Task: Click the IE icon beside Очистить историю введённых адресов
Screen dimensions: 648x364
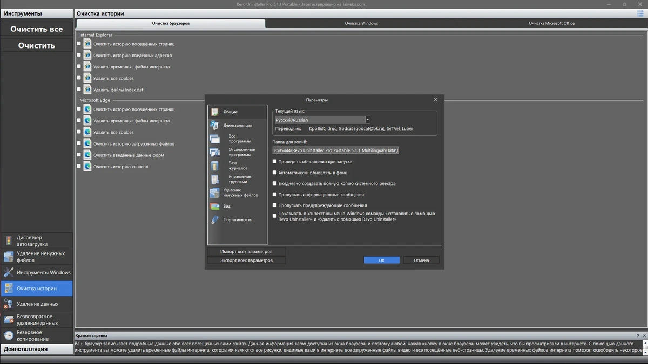Action: 87,55
